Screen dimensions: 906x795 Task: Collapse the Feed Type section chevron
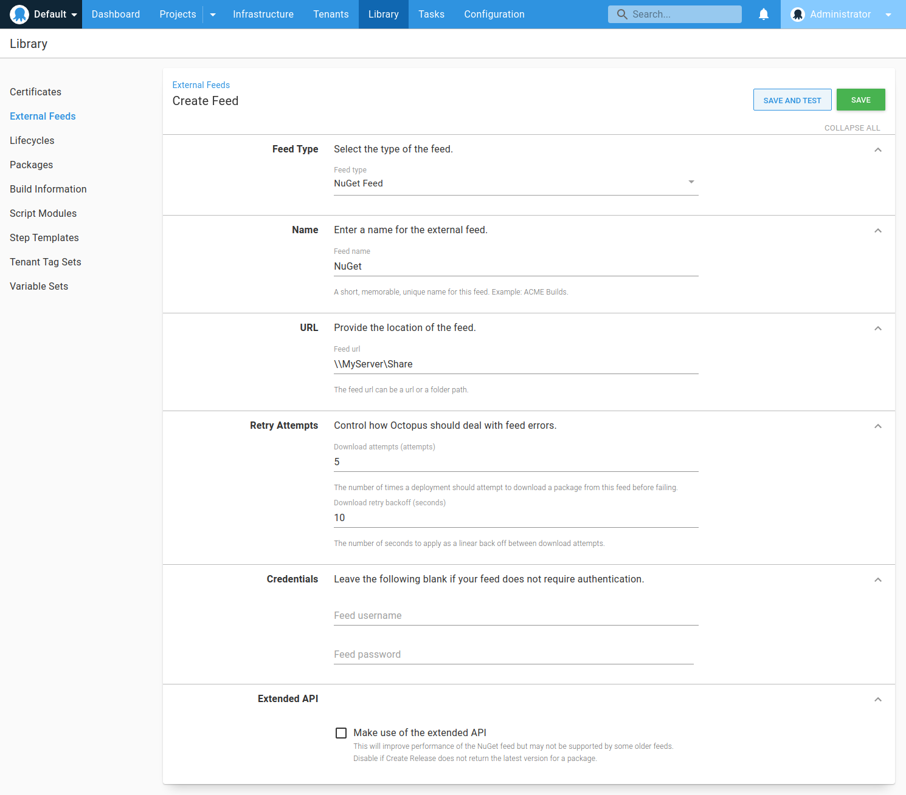tap(877, 150)
